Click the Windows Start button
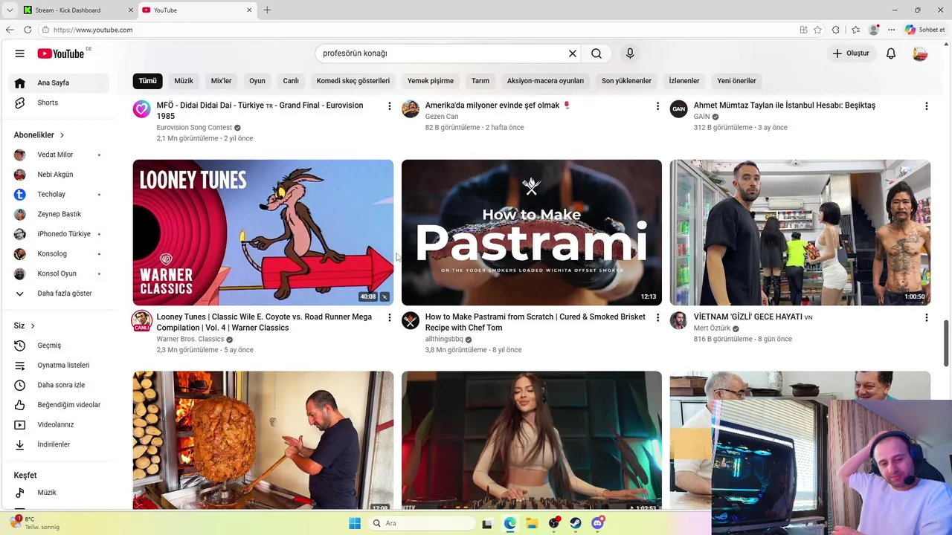The image size is (952, 535). (x=355, y=523)
